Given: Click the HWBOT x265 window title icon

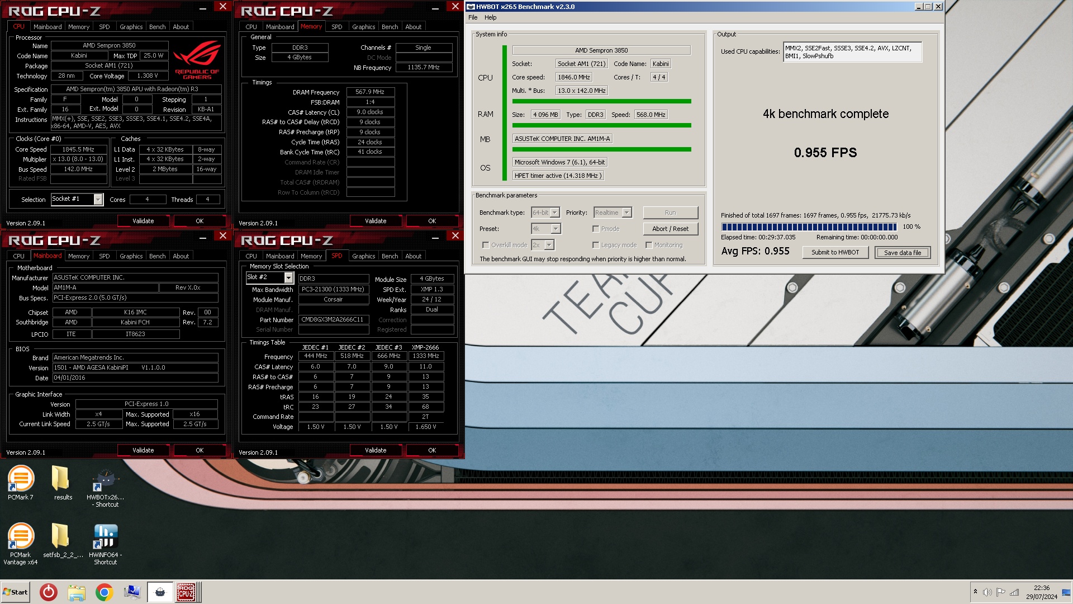Looking at the screenshot, I should pos(471,7).
